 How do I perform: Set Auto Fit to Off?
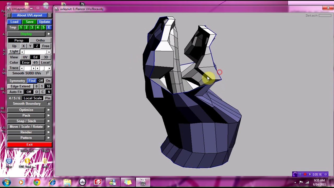pyautogui.click(x=29, y=92)
